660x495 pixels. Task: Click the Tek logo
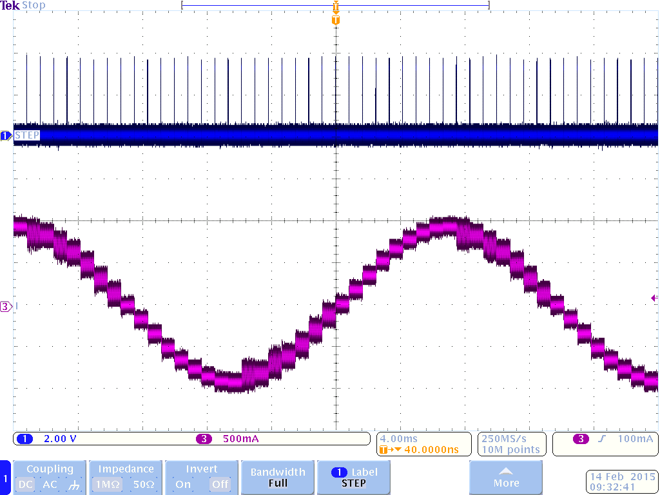tap(10, 5)
